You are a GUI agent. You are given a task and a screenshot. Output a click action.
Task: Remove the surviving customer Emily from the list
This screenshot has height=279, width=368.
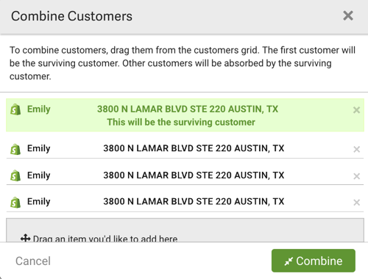356,110
